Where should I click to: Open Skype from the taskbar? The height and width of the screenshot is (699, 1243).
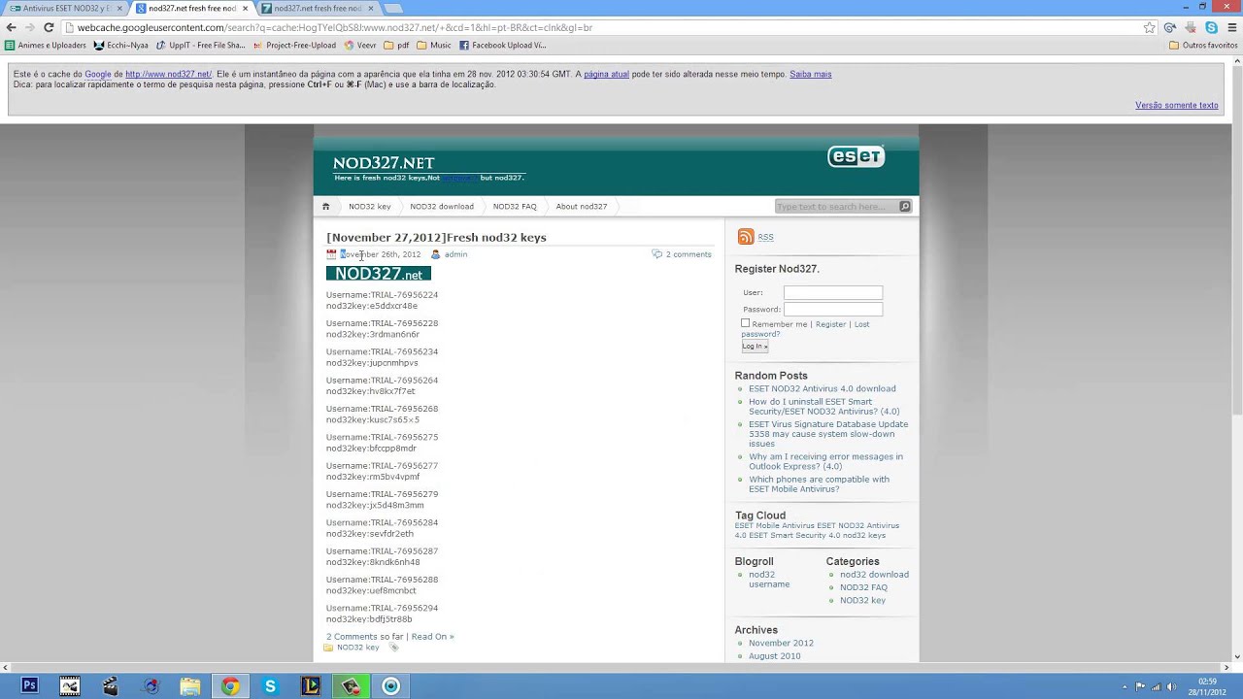coord(270,685)
